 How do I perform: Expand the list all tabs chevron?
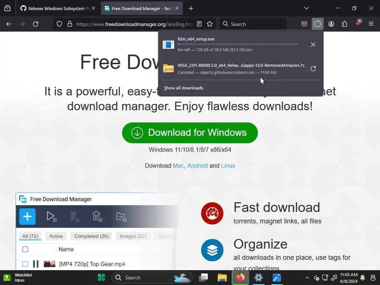(306, 8)
